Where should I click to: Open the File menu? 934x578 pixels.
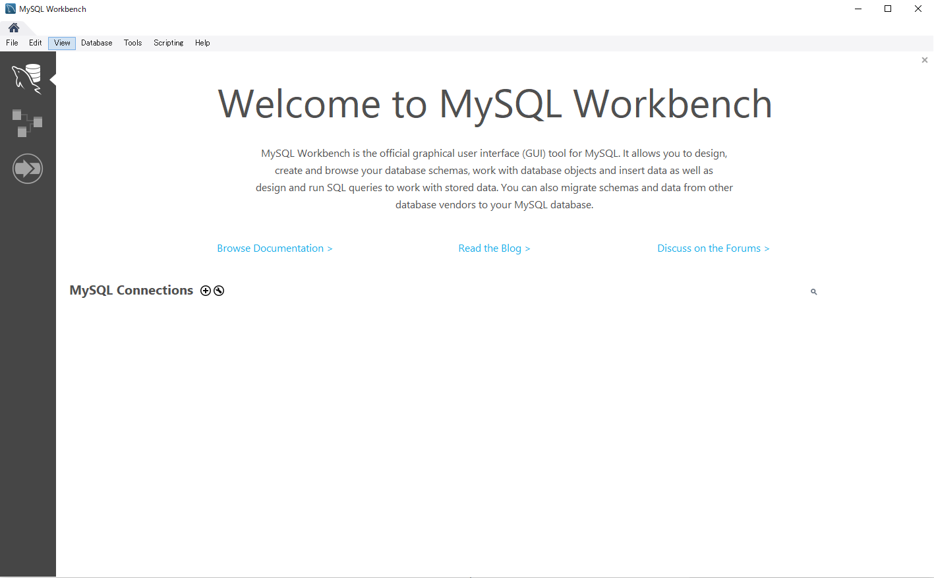click(12, 42)
